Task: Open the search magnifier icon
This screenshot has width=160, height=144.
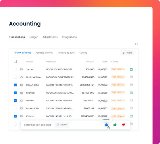Action: point(136,44)
